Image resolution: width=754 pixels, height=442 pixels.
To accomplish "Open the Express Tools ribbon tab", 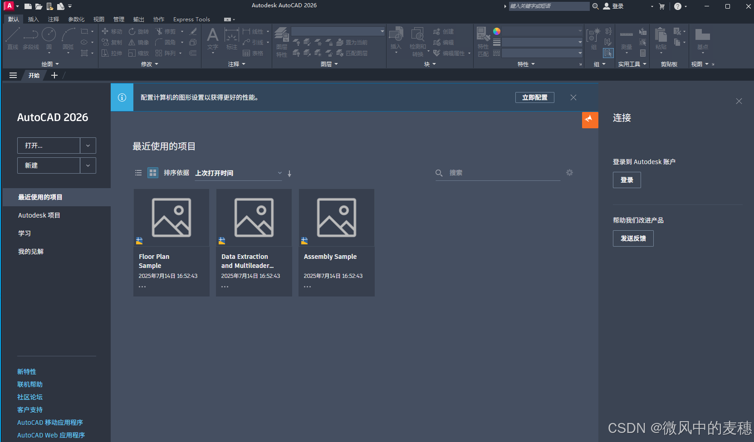I will 191,19.
